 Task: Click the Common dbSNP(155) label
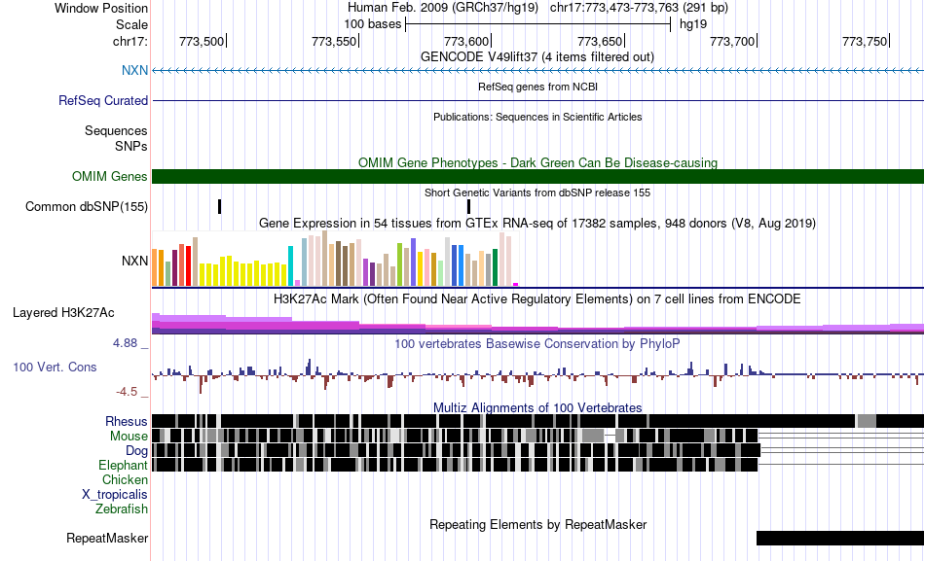pos(87,206)
